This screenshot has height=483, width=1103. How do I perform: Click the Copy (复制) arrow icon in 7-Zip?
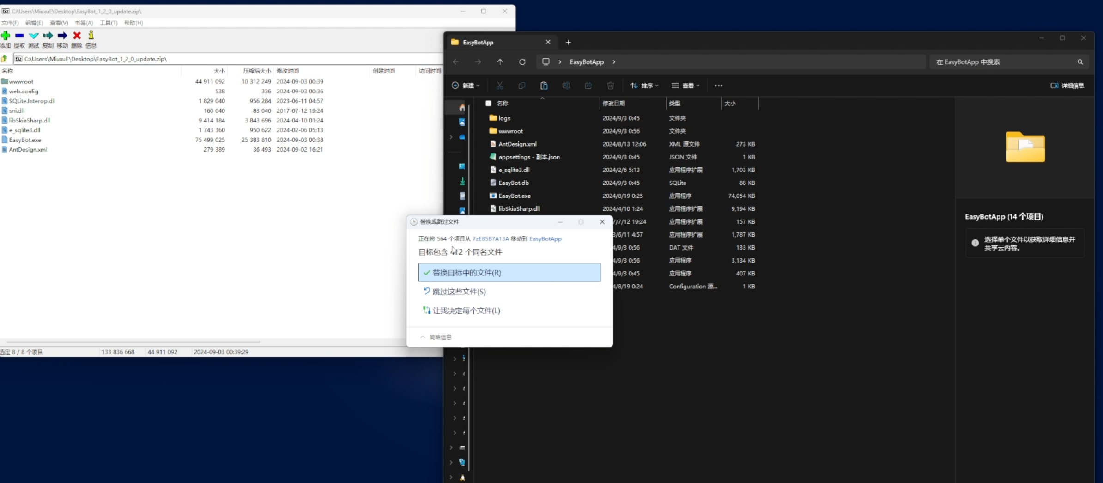(x=48, y=36)
